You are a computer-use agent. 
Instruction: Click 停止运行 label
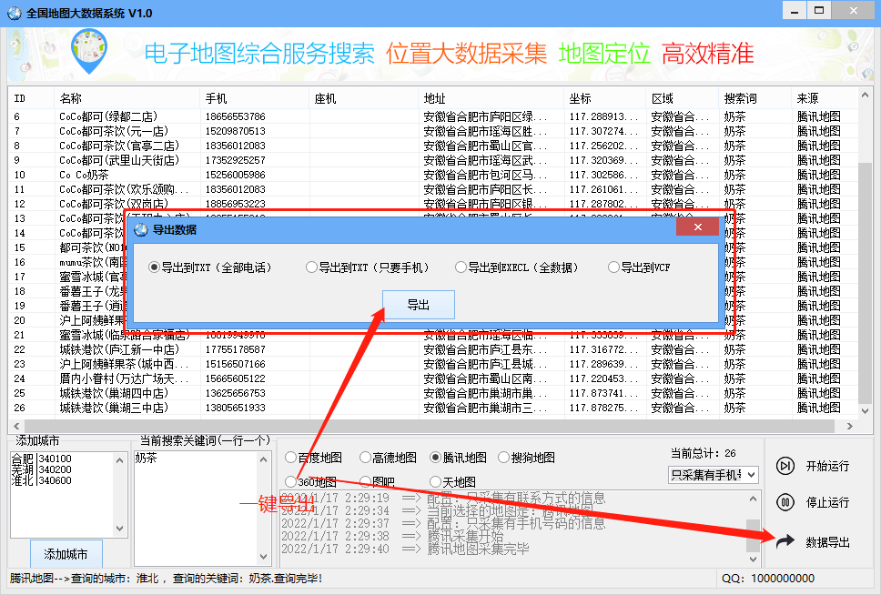827,502
